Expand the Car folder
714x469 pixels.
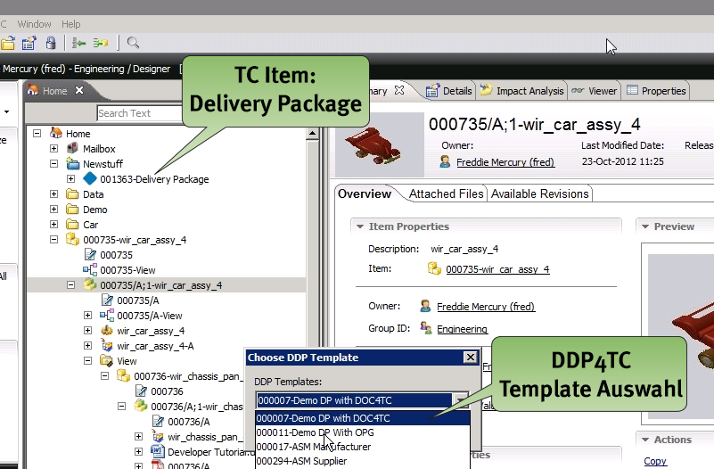pyautogui.click(x=53, y=225)
